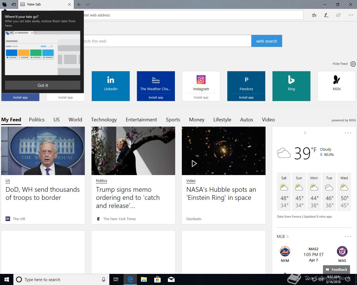Switch to the Autos feed tab
This screenshot has height=285, width=357.
[247, 120]
